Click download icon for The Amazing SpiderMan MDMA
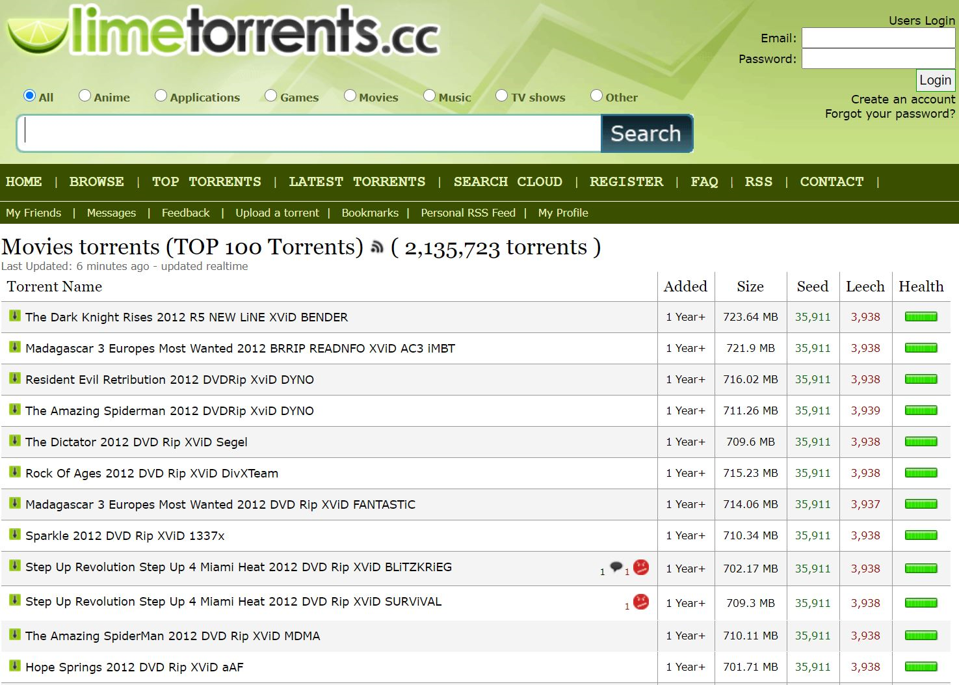The width and height of the screenshot is (959, 685). [14, 635]
